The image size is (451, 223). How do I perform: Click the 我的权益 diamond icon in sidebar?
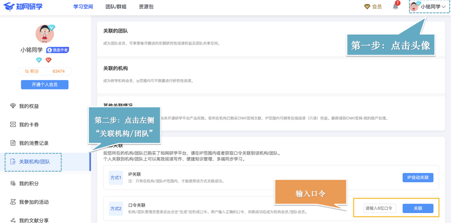pos(13,106)
